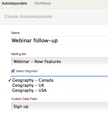The width and height of the screenshot is (108, 114).
Task: Switch to the Autoresponders tab
Action: pyautogui.click(x=14, y=3)
